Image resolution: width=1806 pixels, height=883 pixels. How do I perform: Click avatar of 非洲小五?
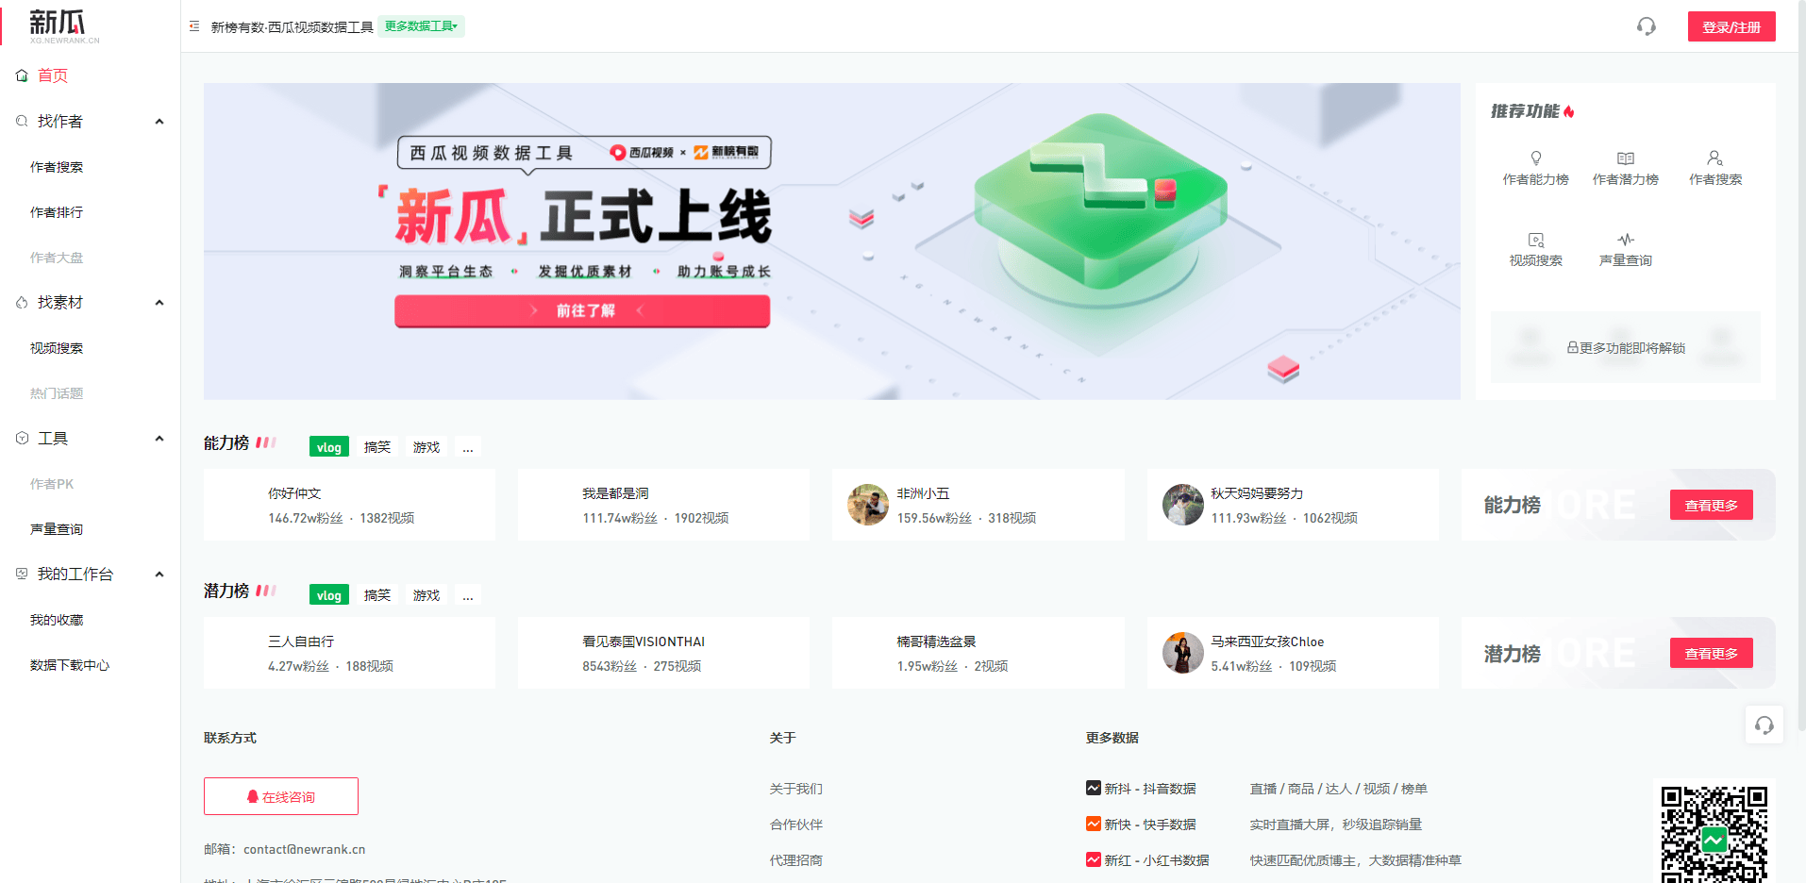tap(868, 505)
